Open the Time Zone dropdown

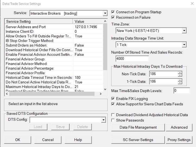tap(184, 31)
